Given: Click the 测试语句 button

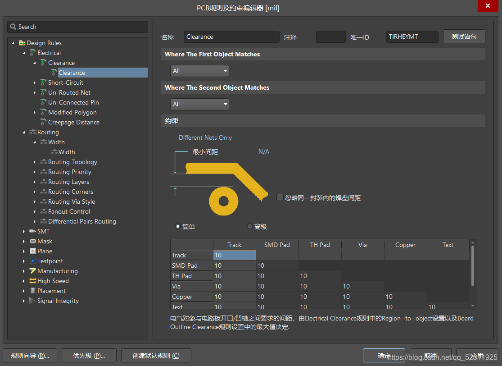Looking at the screenshot, I should tap(464, 37).
